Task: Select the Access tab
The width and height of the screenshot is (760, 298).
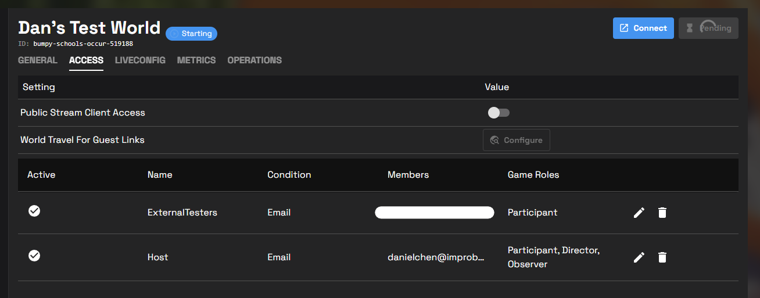Action: (x=86, y=60)
